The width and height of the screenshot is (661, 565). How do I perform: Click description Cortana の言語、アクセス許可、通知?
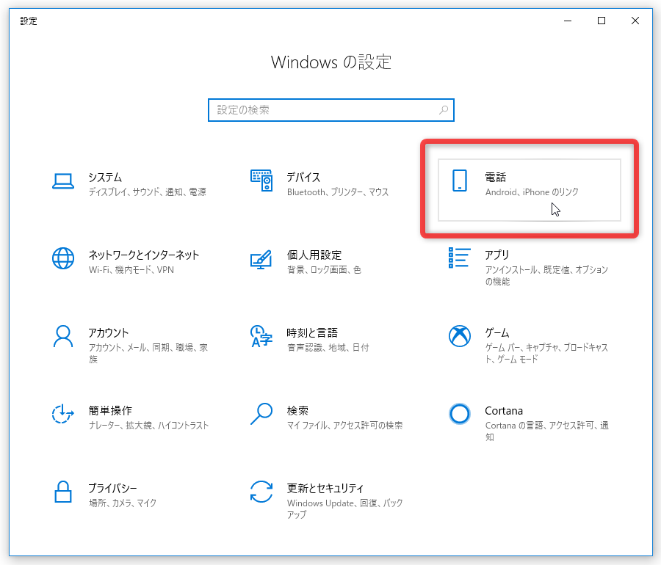click(x=546, y=431)
